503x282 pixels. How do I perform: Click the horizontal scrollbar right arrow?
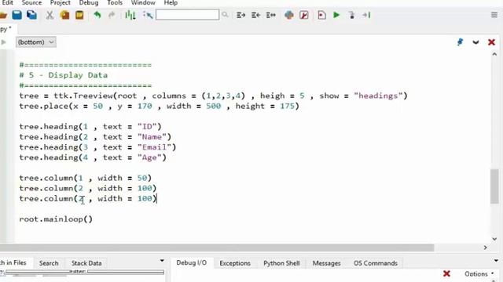tap(485, 248)
